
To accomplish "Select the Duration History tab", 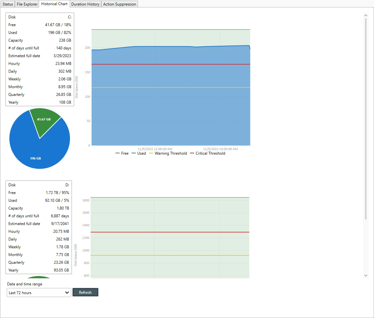I will point(85,4).
